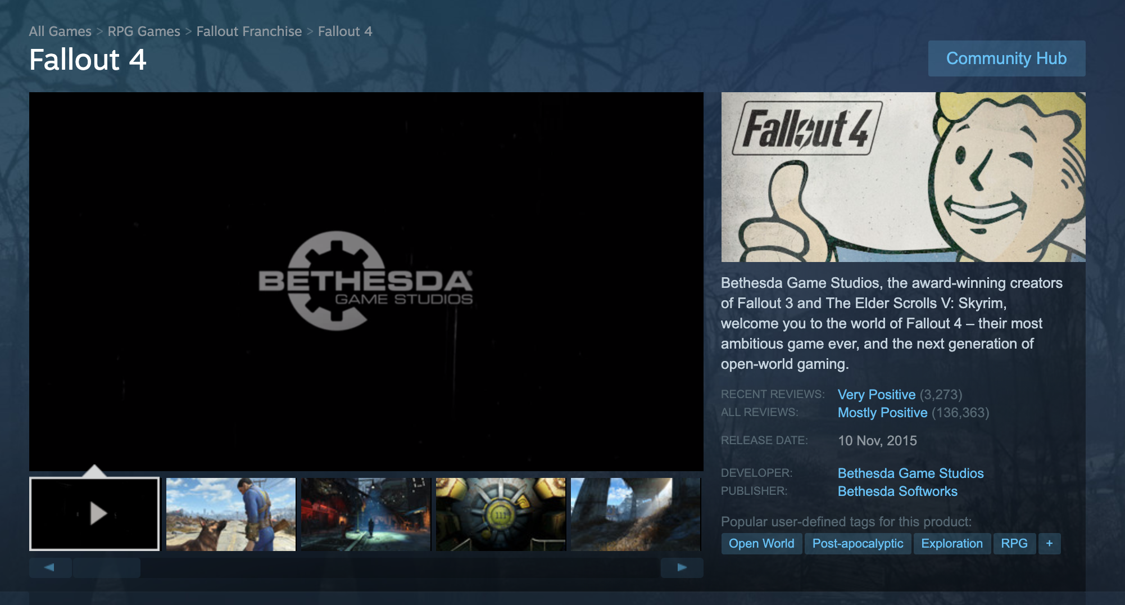Click the release date 10 Nov, 2015
This screenshot has width=1125, height=605.
pos(877,441)
